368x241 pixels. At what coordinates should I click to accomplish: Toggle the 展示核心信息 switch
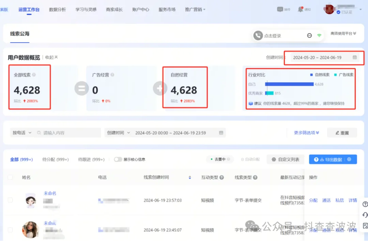(118, 159)
